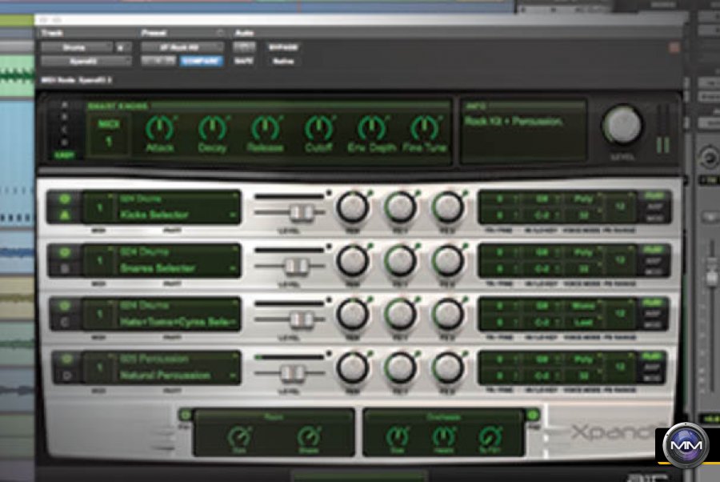This screenshot has height=482, width=720.
Task: Click FX1 send knob on Snares Selector row
Action: [400, 260]
